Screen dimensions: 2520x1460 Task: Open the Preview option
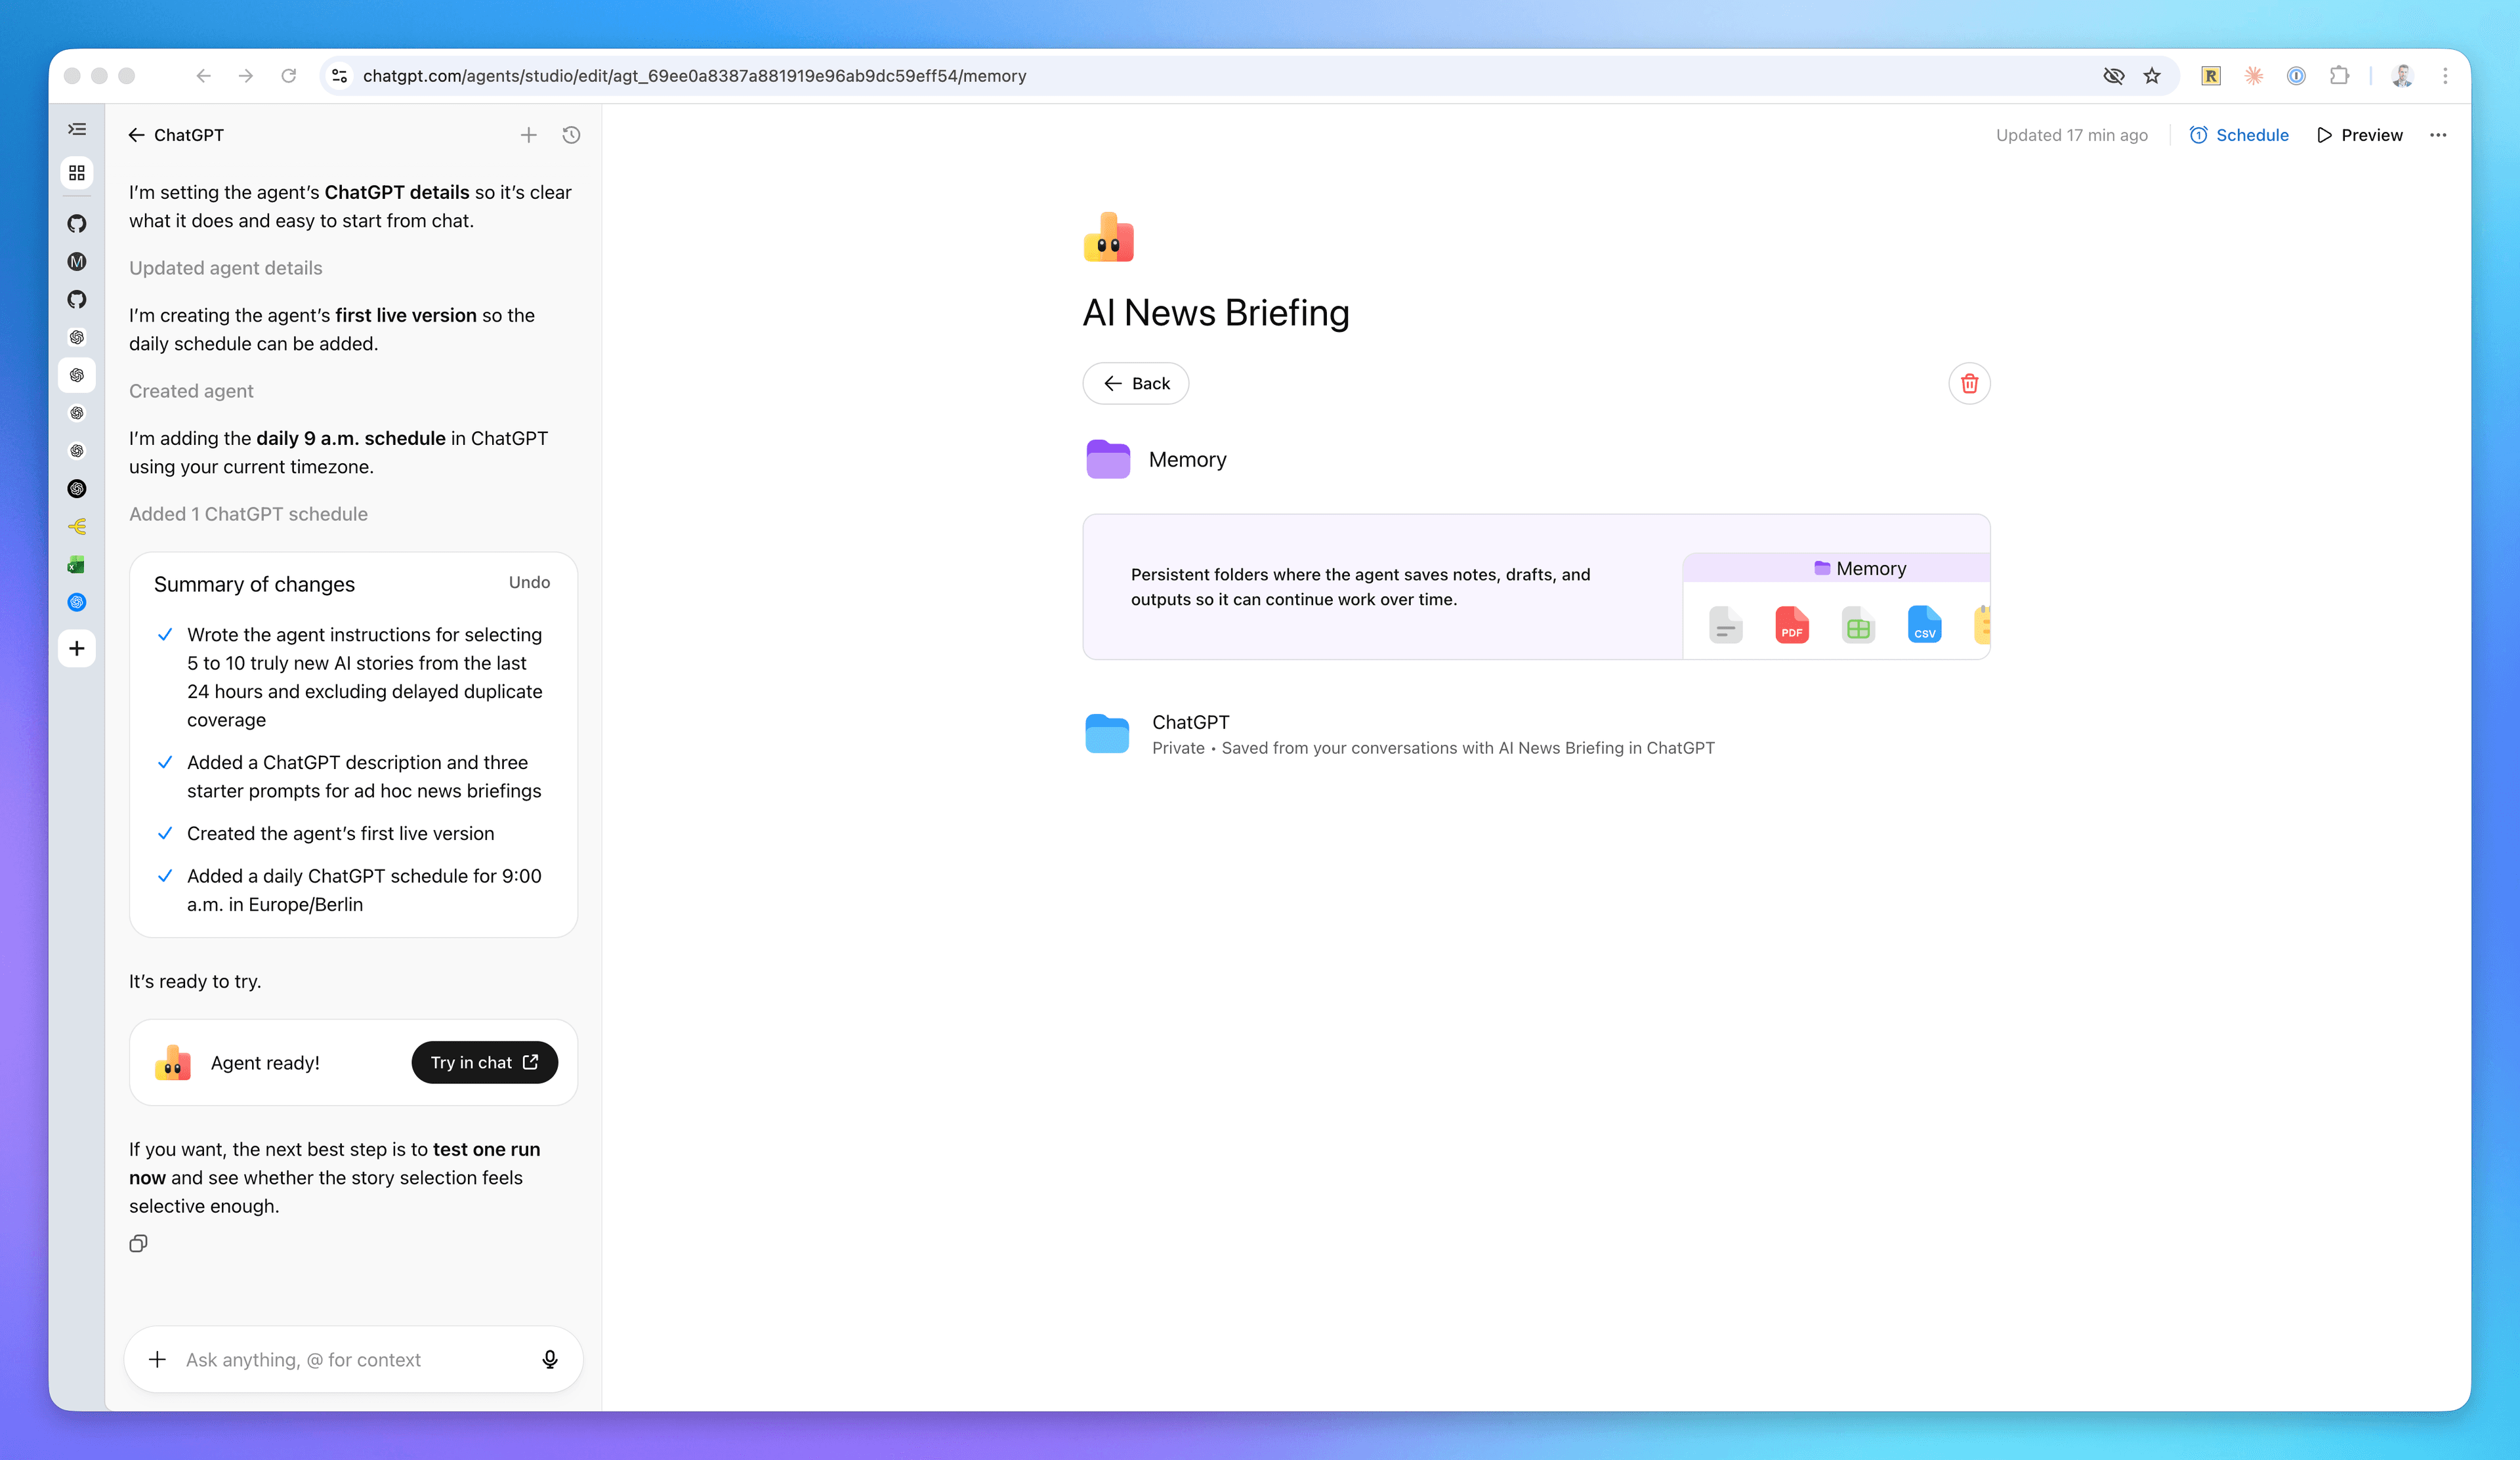tap(2359, 135)
